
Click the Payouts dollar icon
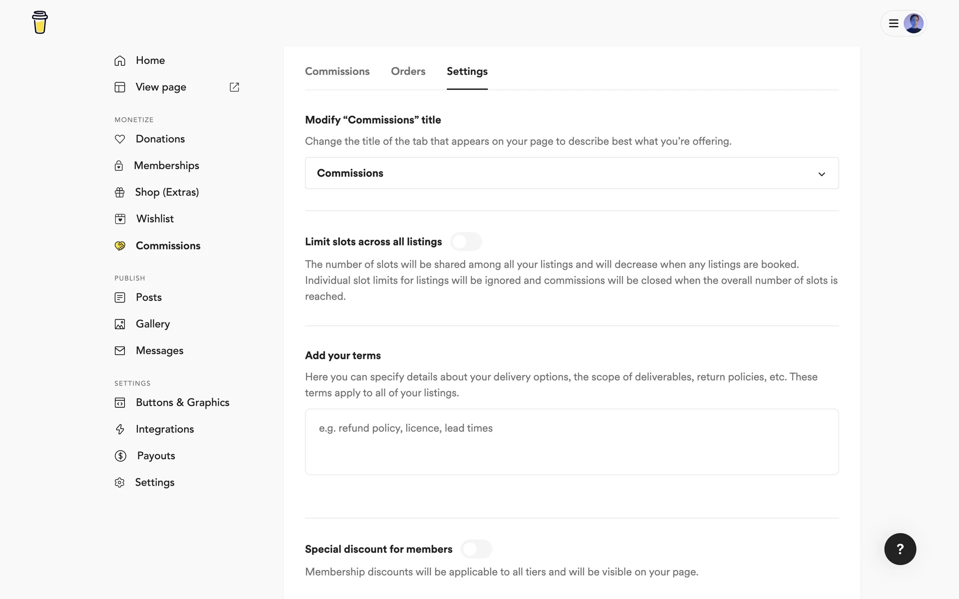[x=120, y=456]
